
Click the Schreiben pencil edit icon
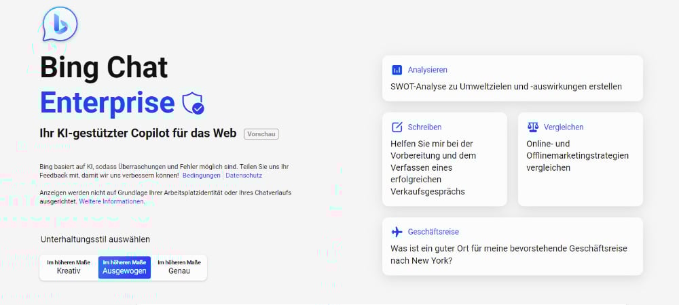tap(397, 127)
